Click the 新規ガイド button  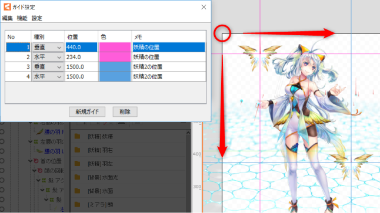87,111
